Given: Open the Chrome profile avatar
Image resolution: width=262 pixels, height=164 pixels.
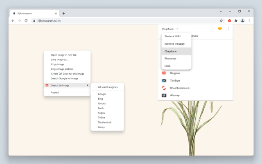Looking at the screenshot, I should pyautogui.click(x=243, y=20).
